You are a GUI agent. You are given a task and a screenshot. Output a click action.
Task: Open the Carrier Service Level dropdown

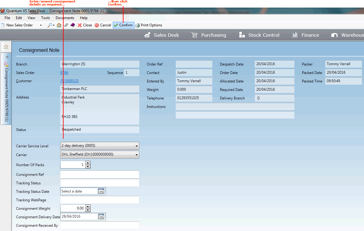pyautogui.click(x=136, y=146)
